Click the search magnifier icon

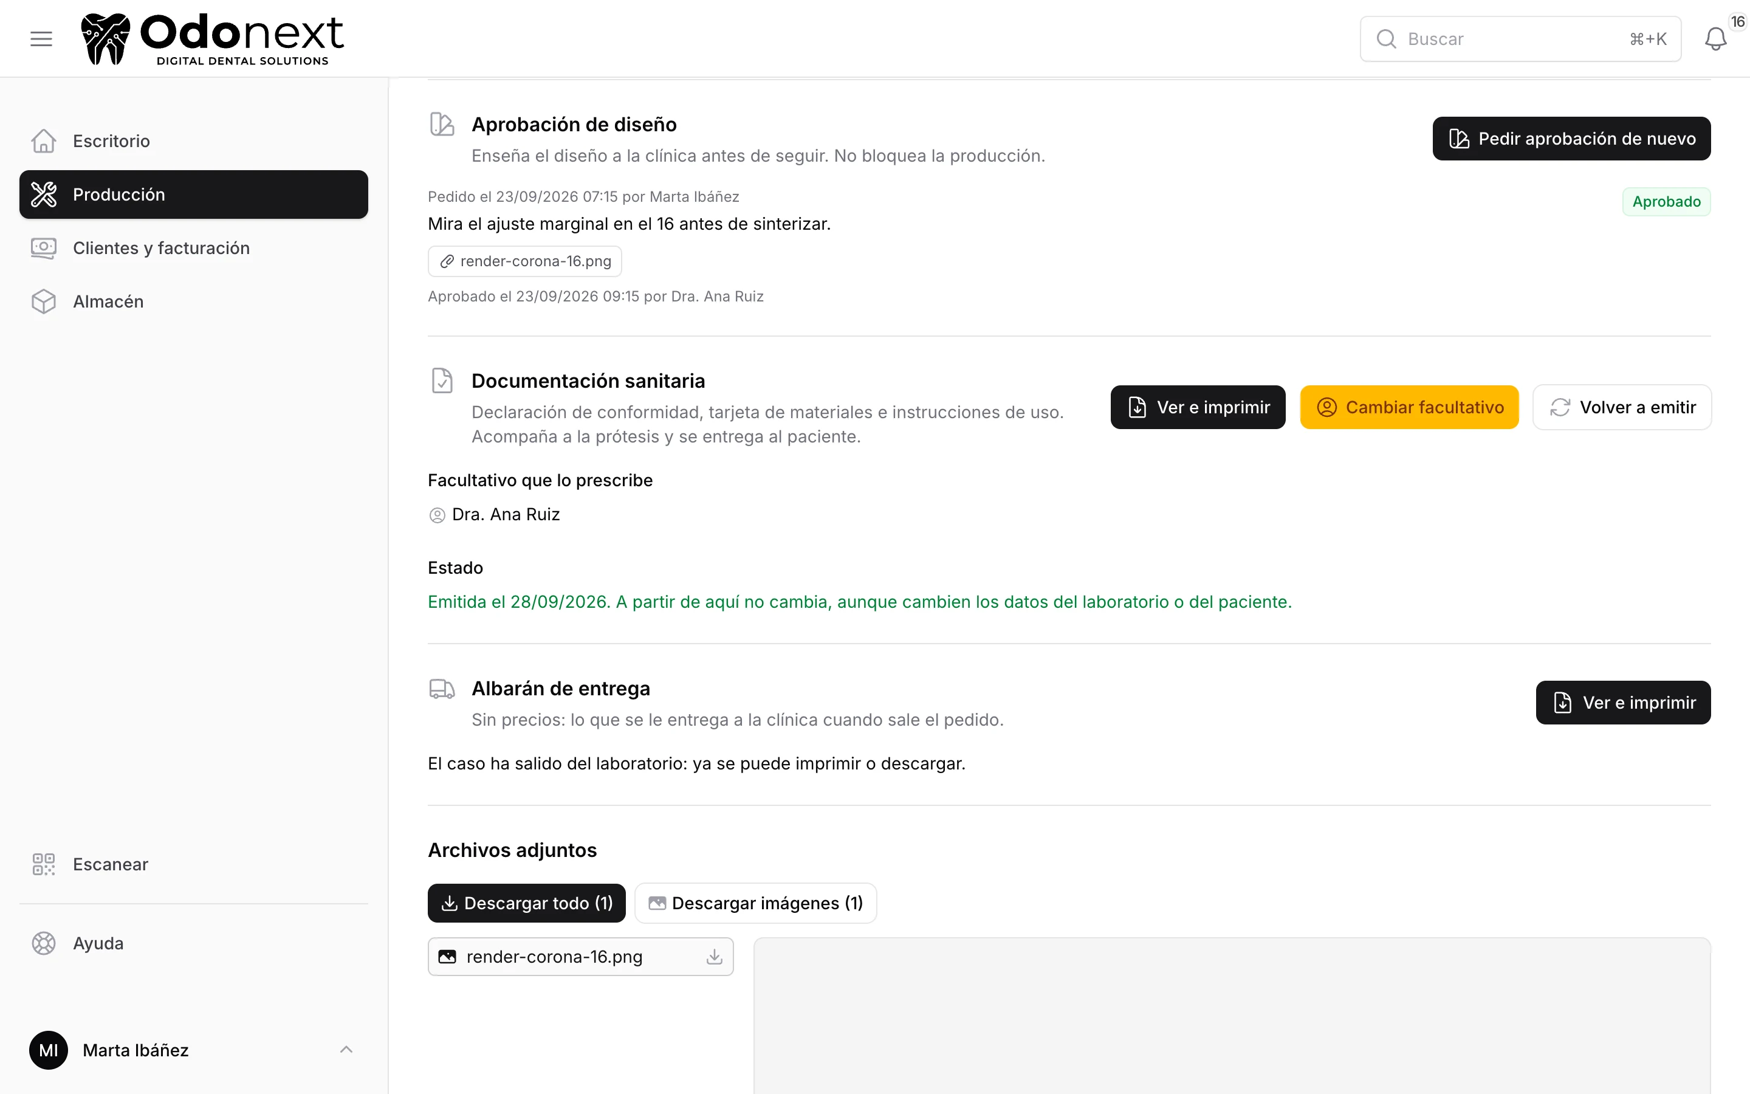[x=1385, y=39]
